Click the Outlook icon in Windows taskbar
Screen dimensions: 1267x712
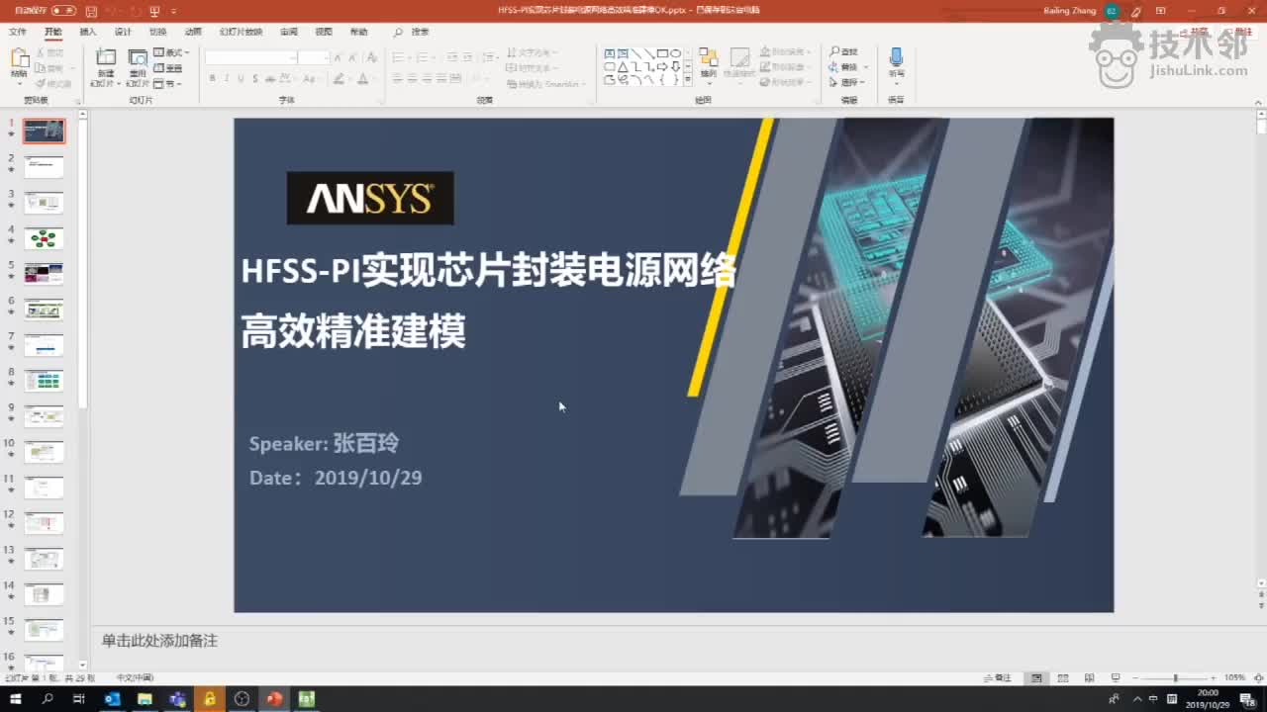click(x=112, y=699)
